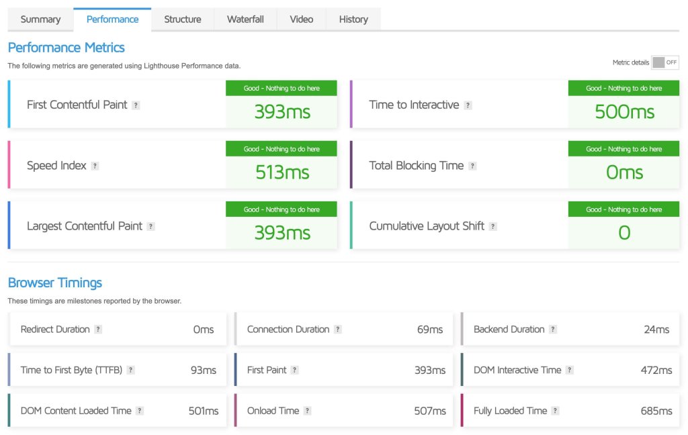This screenshot has width=688, height=435.
Task: Click help icon for DOM Content Loaded Time
Action: (140, 411)
